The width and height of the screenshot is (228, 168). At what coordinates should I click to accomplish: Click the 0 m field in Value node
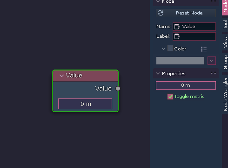coord(85,104)
